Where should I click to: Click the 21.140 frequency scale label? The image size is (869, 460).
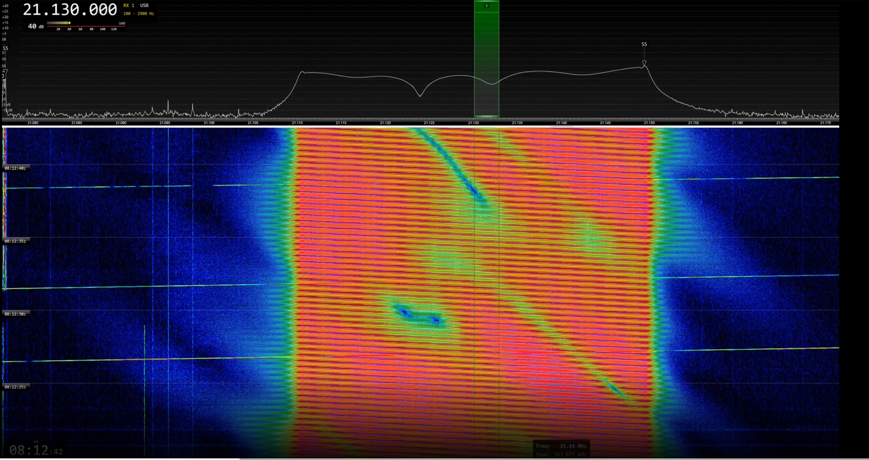(x=561, y=123)
